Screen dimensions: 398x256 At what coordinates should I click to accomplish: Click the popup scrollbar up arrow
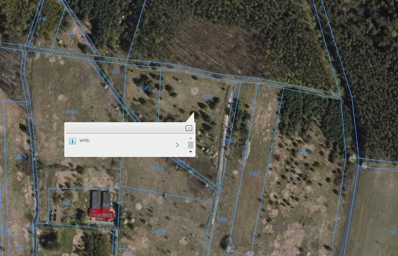coord(190,138)
